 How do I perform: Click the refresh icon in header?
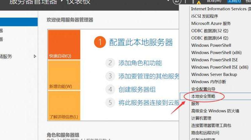[x=177, y=2]
